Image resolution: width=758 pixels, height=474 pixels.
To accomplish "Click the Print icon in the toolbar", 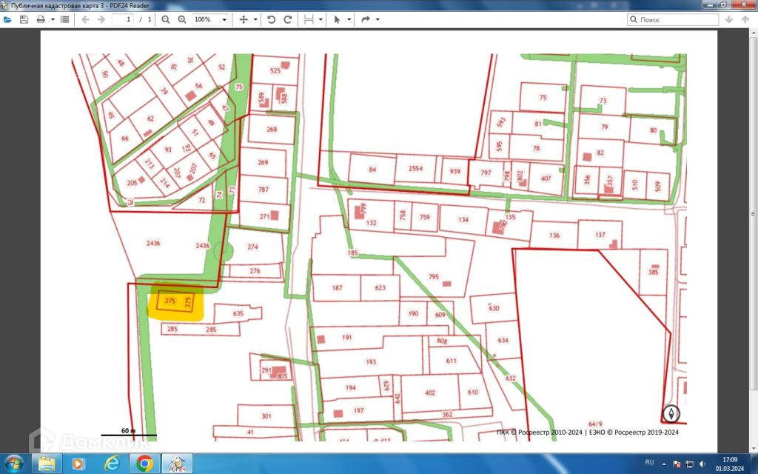I will (41, 19).
